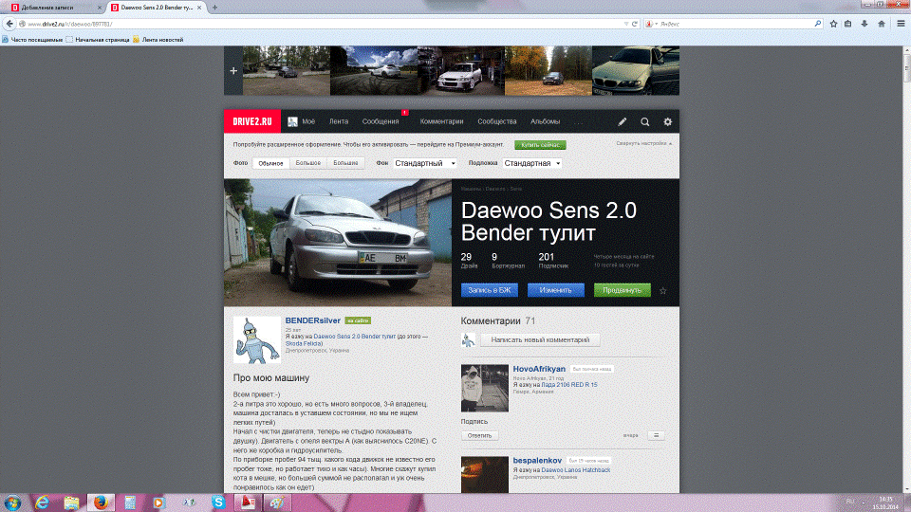Image resolution: width=911 pixels, height=512 pixels.
Task: Select photo size Большое
Action: pyautogui.click(x=307, y=163)
